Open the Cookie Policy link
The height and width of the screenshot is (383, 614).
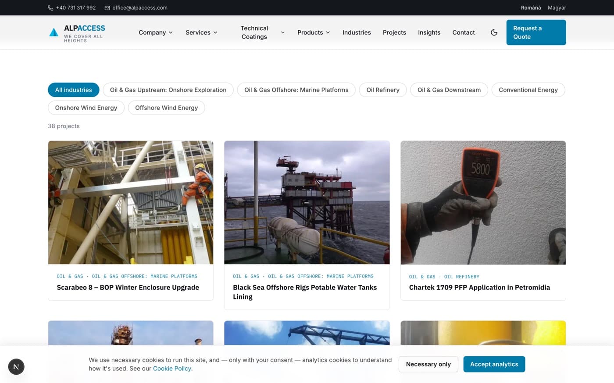[172, 369]
